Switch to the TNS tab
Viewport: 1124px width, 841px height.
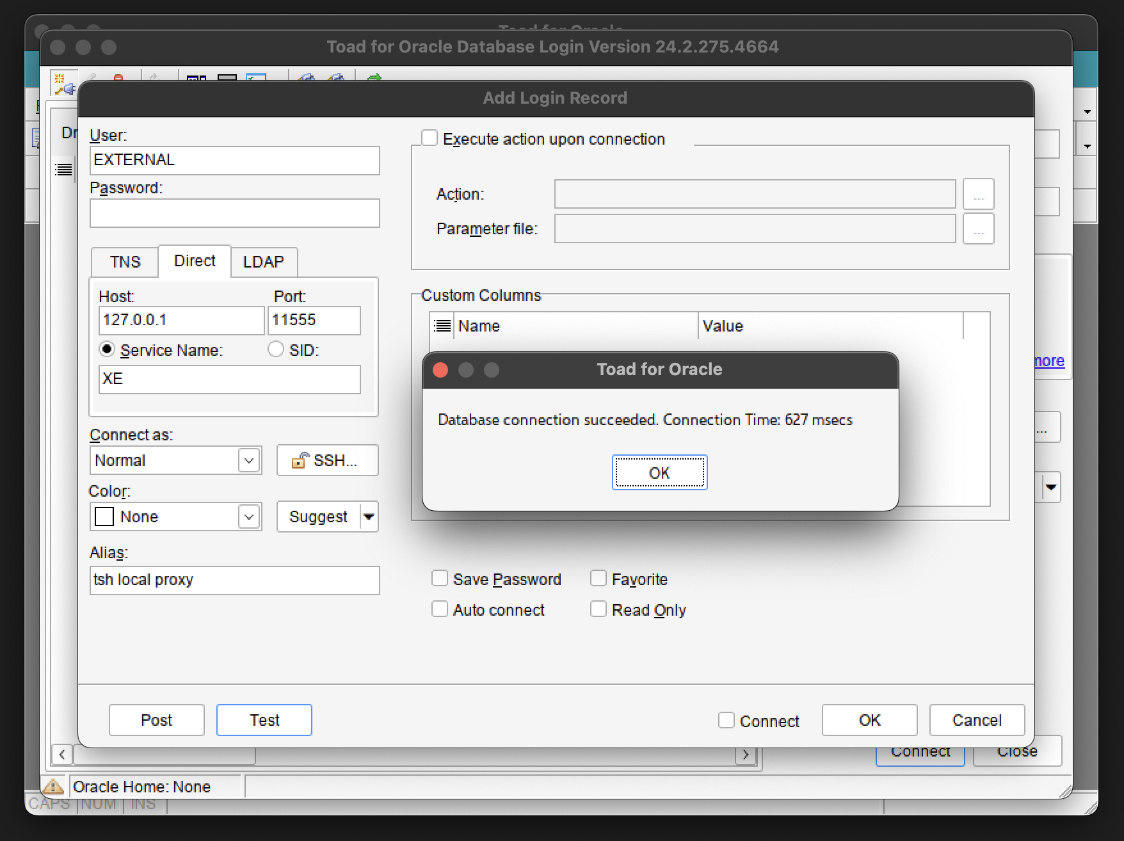pos(125,262)
